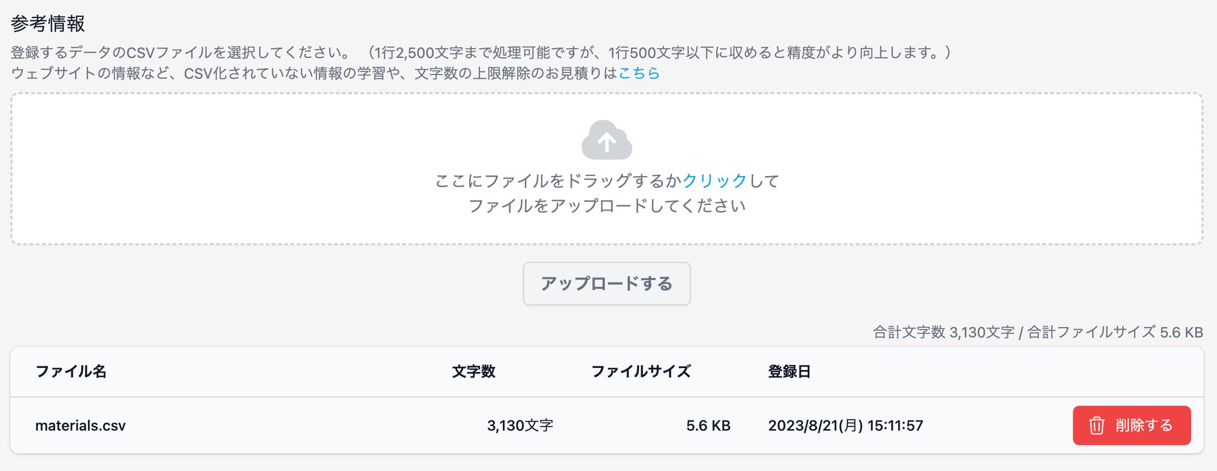1217x471 pixels.
Task: Click the trash can icon
Action: point(1097,425)
